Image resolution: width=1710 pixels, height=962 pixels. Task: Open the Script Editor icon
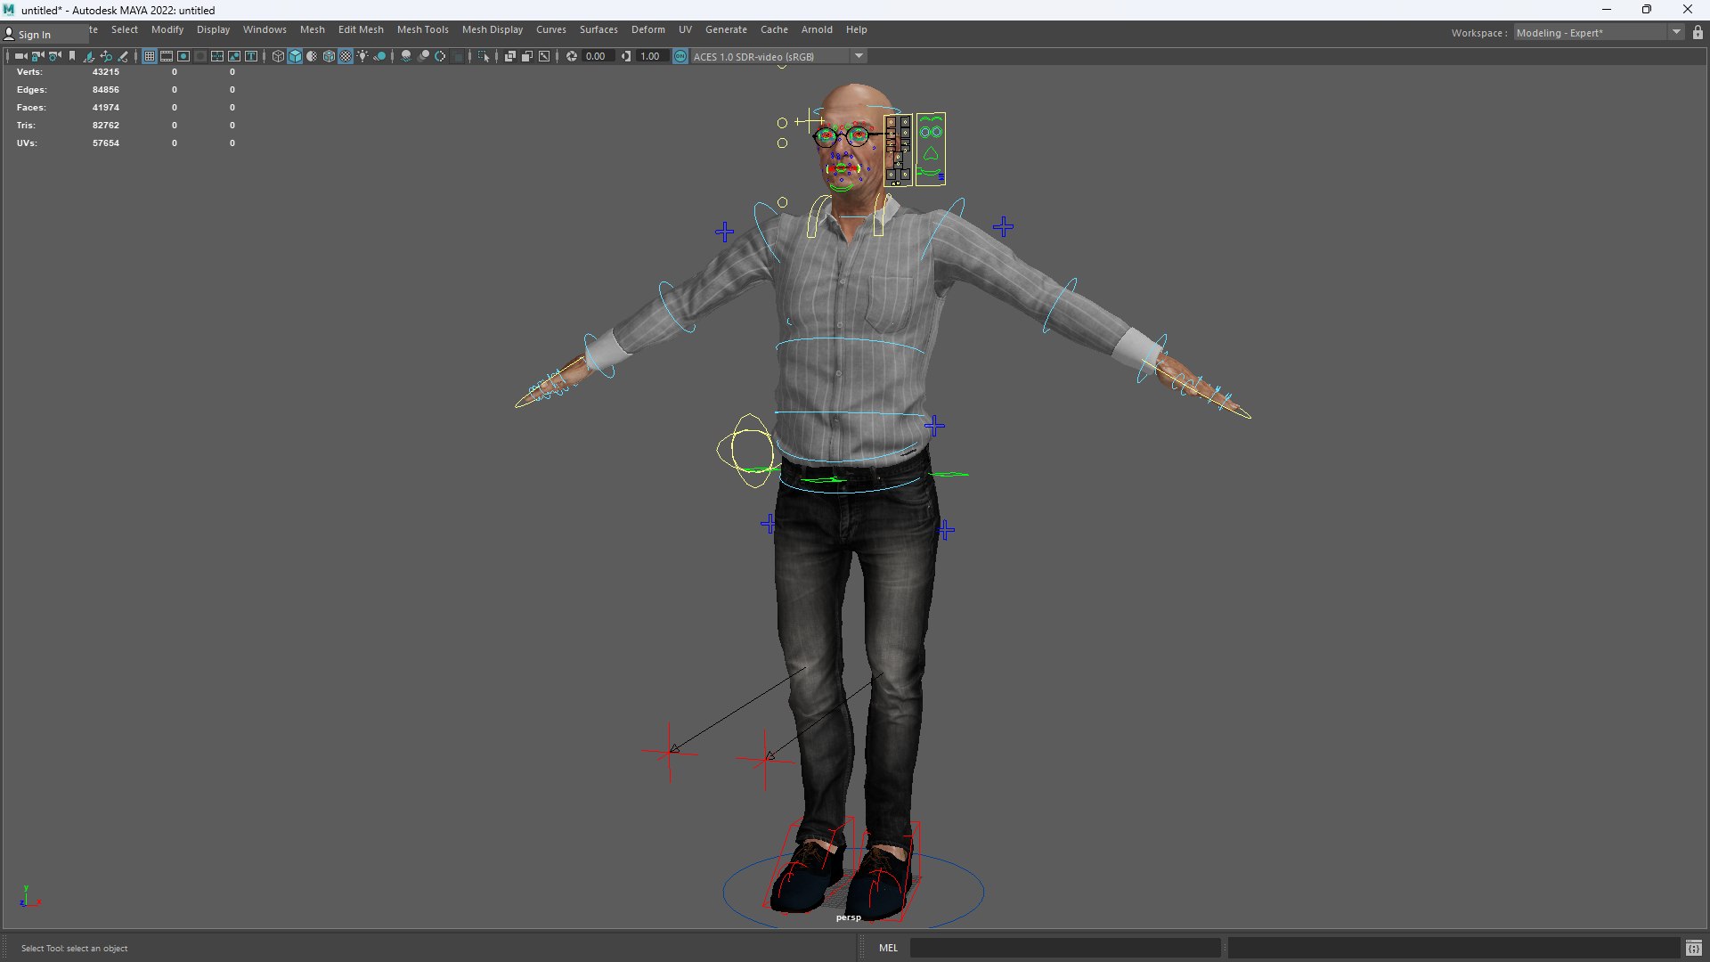[1693, 948]
